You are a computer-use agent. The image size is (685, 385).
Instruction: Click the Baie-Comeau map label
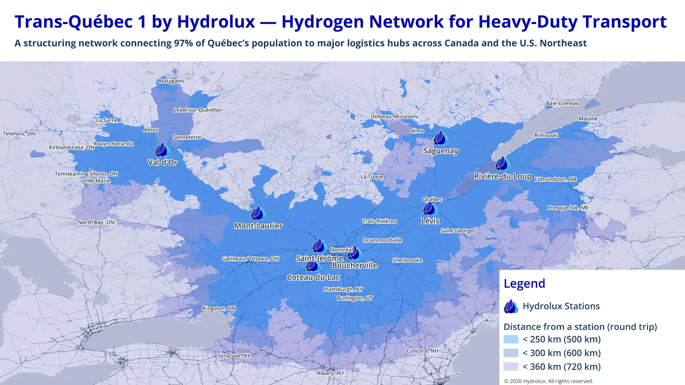point(563,103)
